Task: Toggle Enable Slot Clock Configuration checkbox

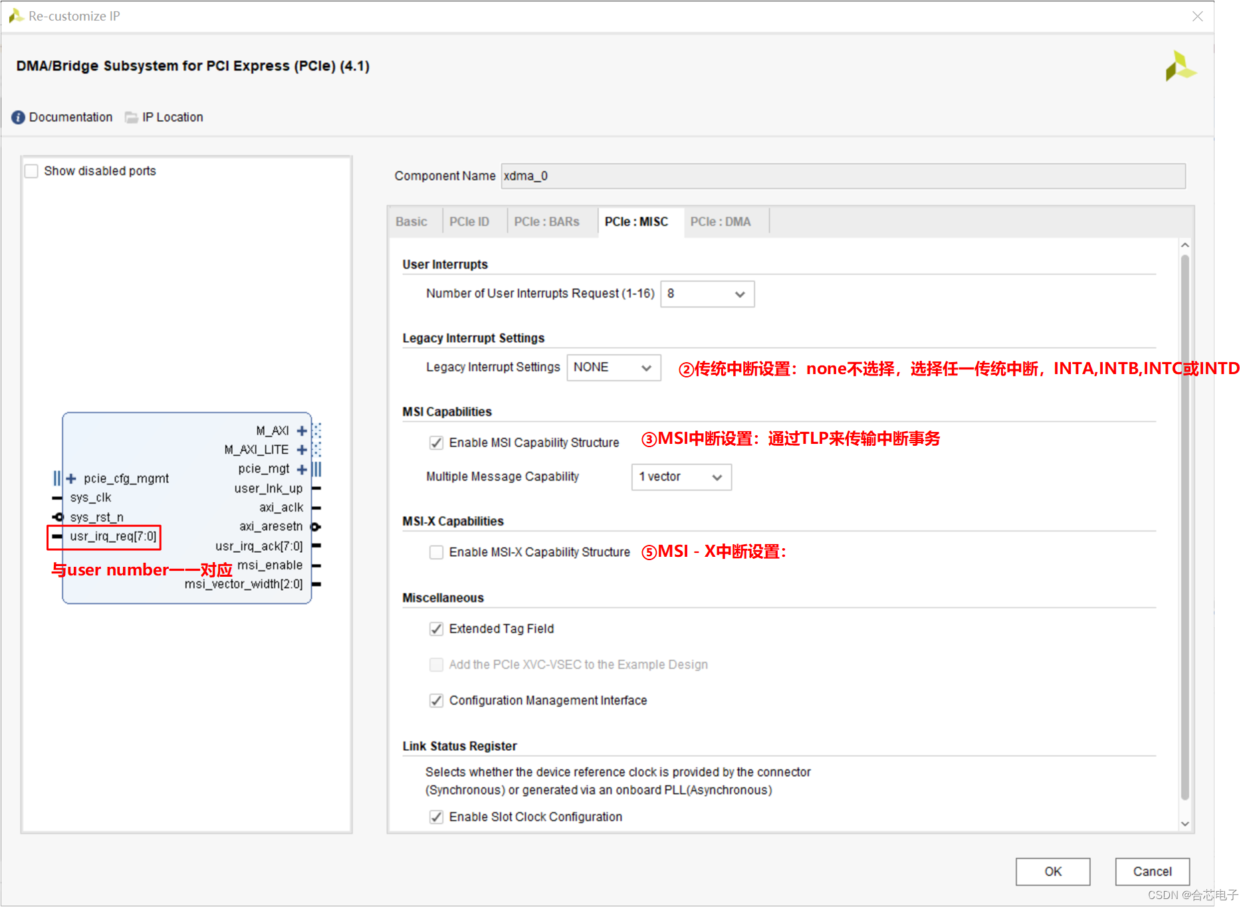Action: 436,817
